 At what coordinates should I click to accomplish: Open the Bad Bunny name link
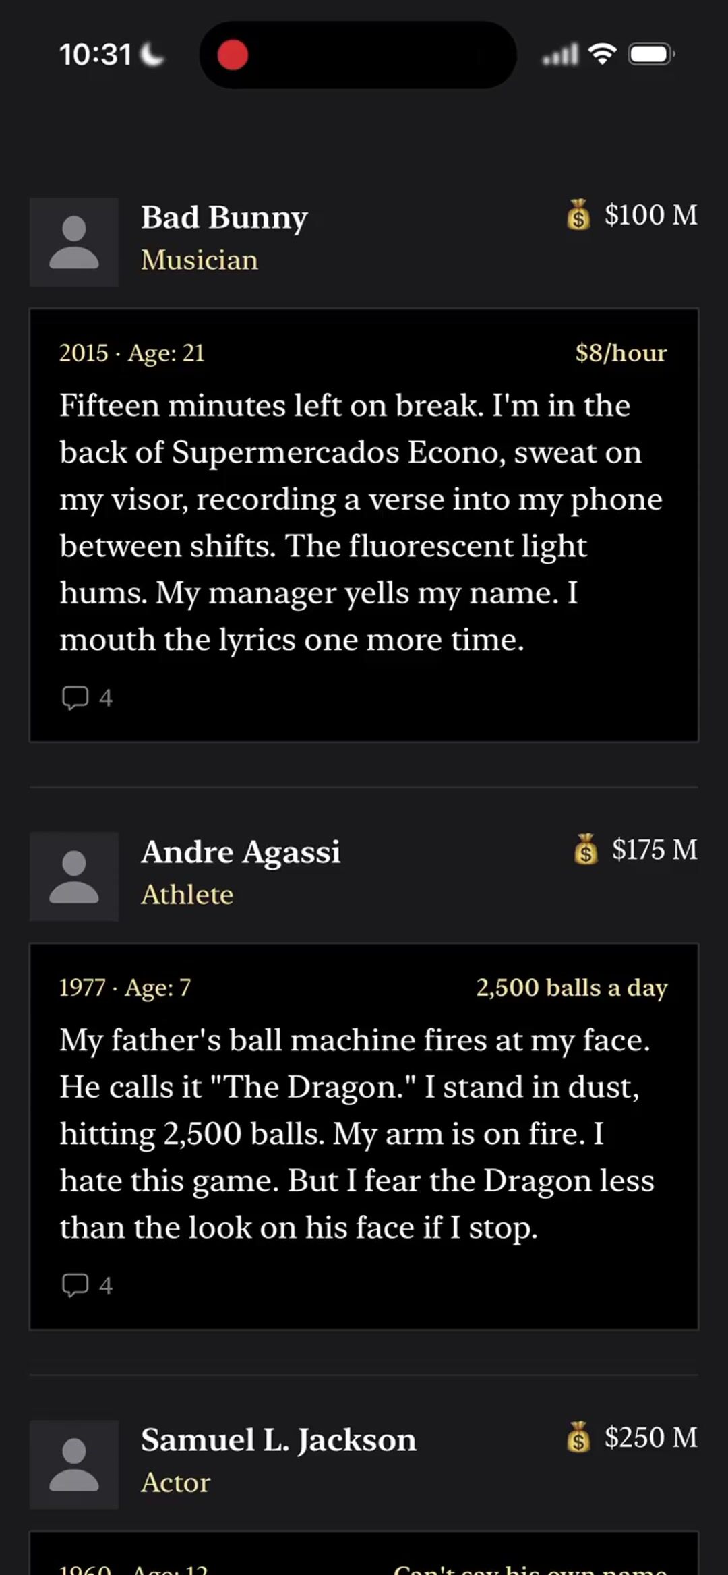point(224,218)
